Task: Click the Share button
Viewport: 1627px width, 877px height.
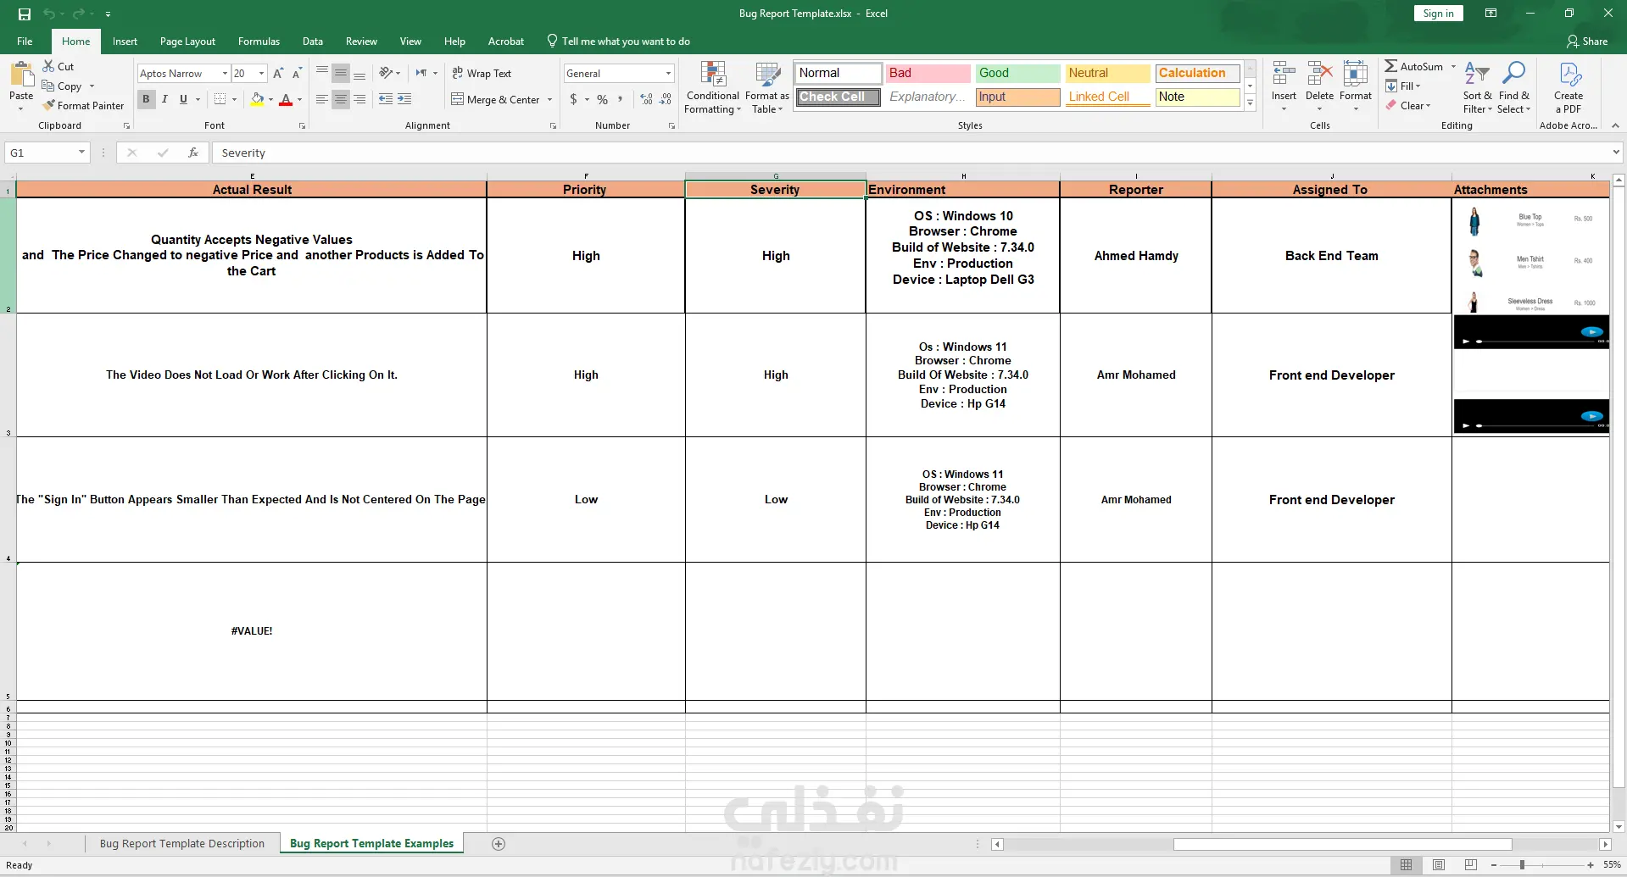Action: pos(1587,41)
